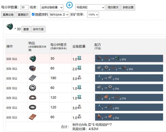The height and width of the screenshot is (132, 166).
Task: Click the gear item icon
Action: [33, 88]
